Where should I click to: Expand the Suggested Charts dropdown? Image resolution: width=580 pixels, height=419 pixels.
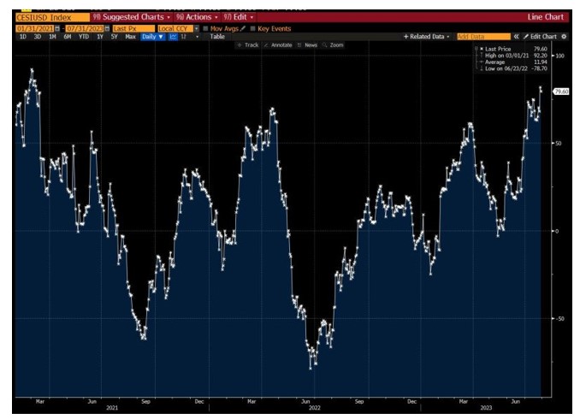point(132,17)
